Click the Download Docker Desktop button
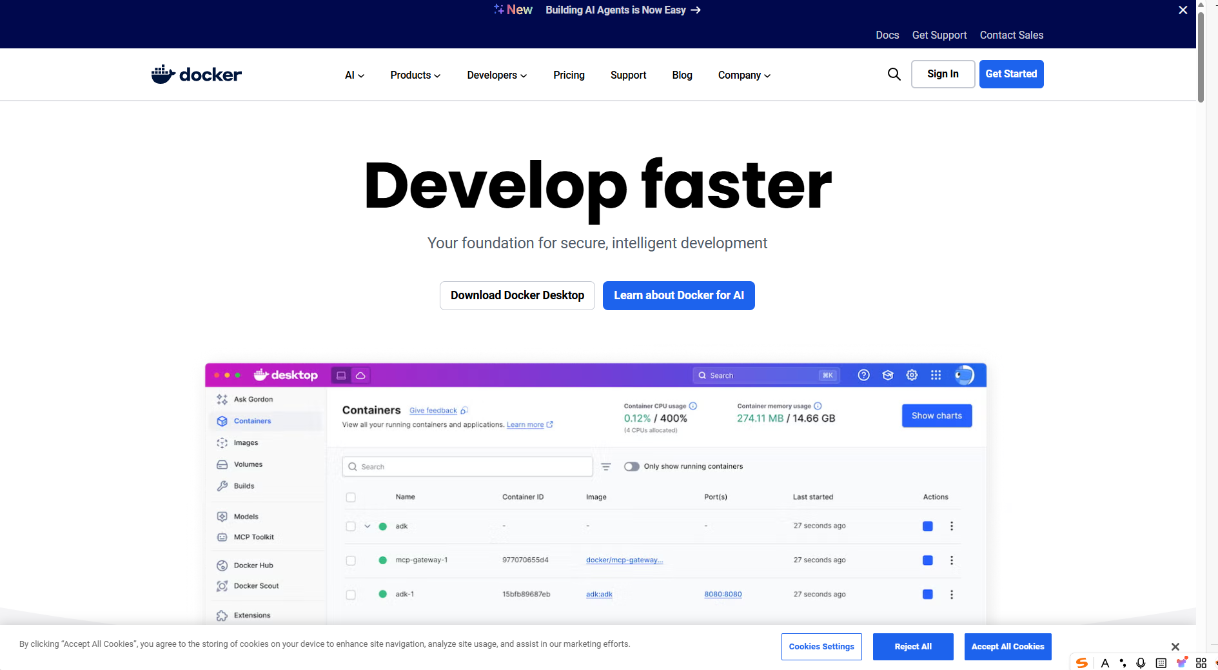This screenshot has width=1218, height=670. point(517,295)
